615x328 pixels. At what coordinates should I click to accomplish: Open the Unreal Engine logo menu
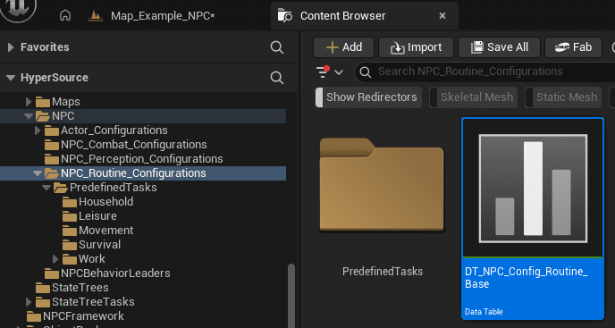(18, 10)
